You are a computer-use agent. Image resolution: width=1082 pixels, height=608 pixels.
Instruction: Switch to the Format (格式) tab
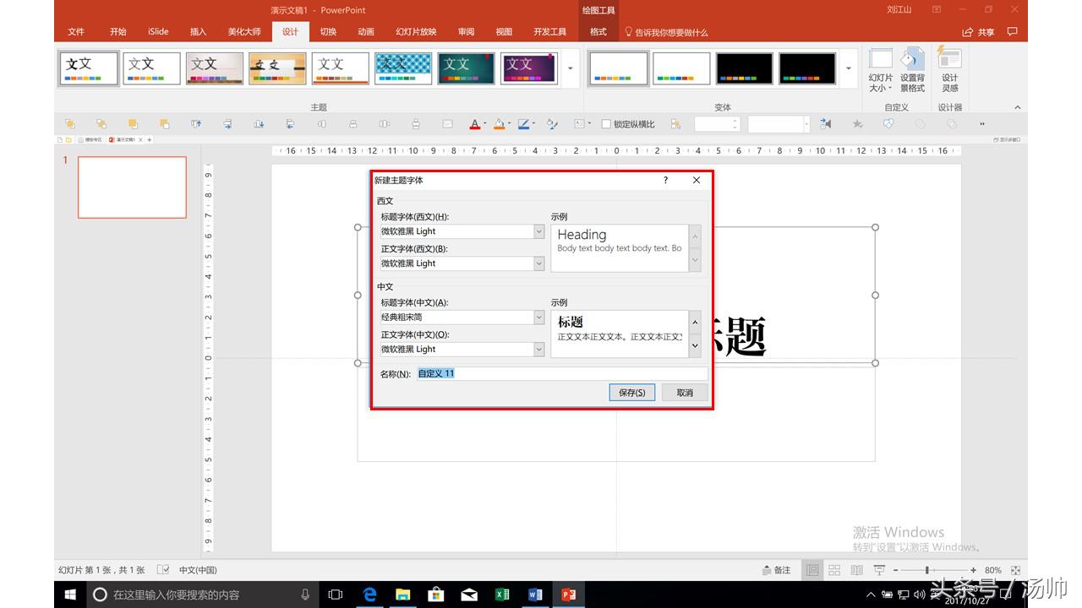[598, 32]
